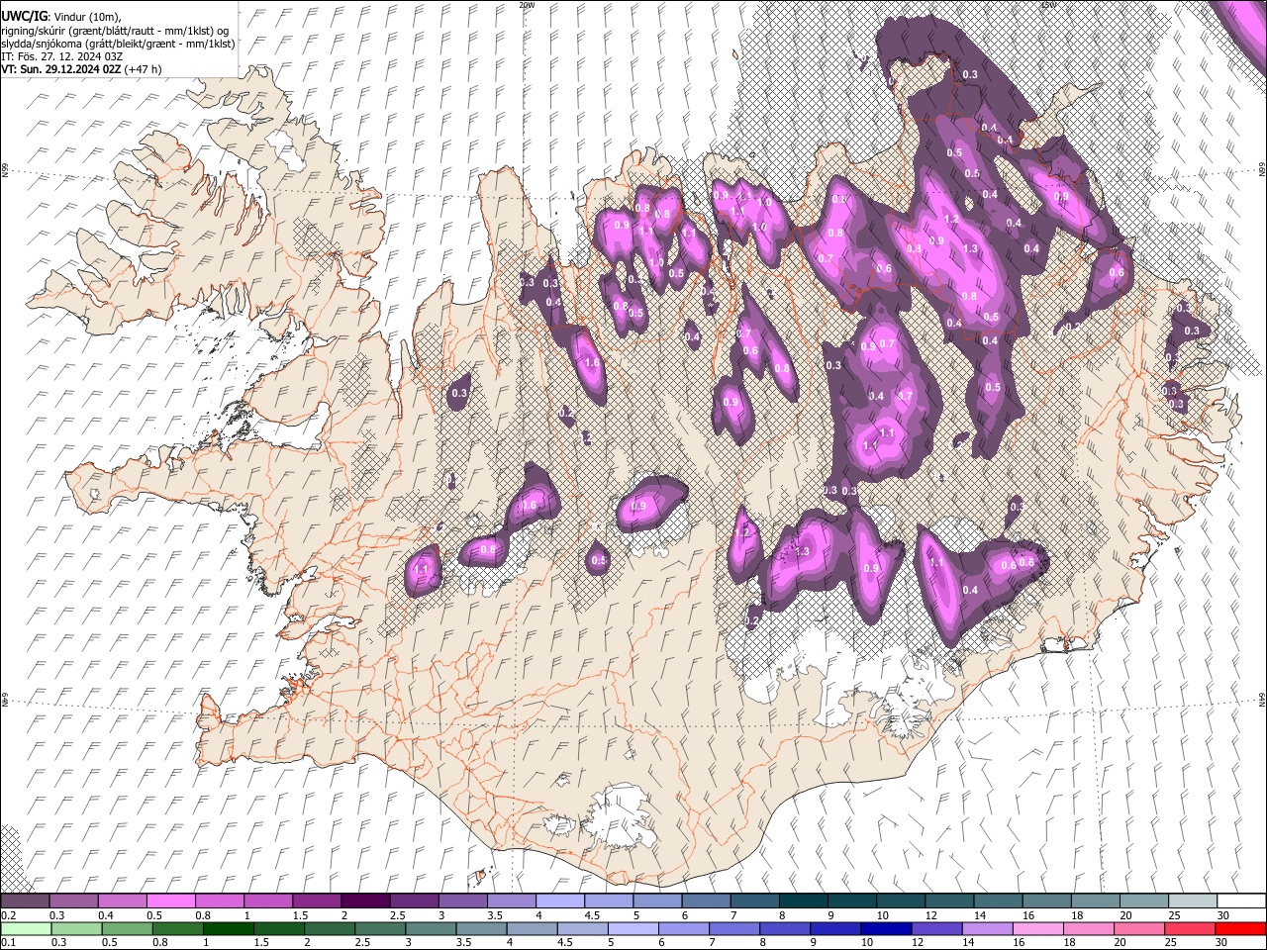Select the 'rigning/skúrir (grænt/blátt/rautt - mm/1klst)' line
The height and width of the screenshot is (950, 1267).
pos(115,30)
